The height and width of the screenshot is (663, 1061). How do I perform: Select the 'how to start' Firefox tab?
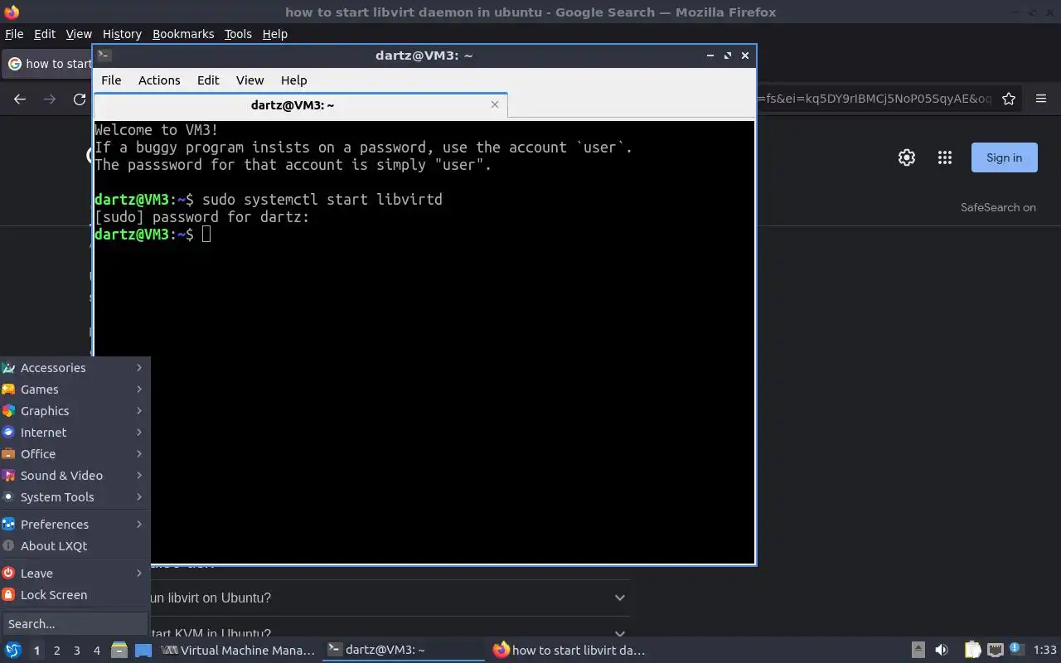[x=48, y=63]
